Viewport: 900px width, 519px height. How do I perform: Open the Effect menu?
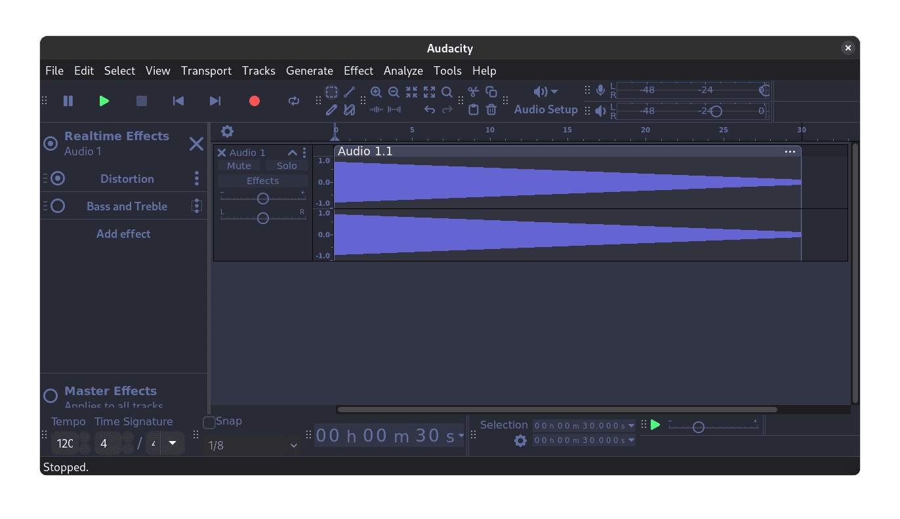pos(358,71)
